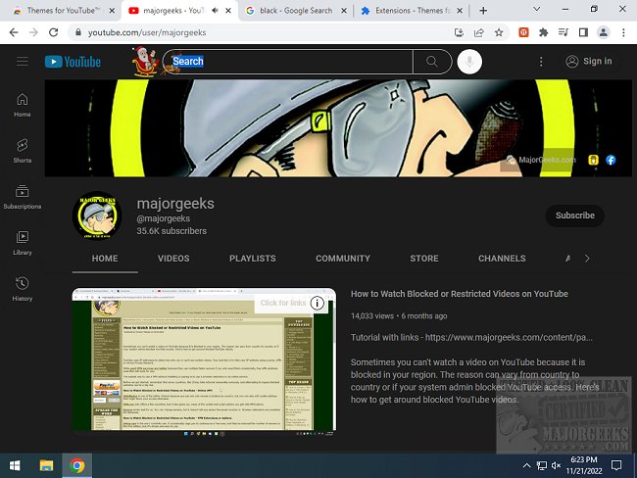637x478 pixels.
Task: Switch to the VIDEOS tab
Action: (x=173, y=259)
